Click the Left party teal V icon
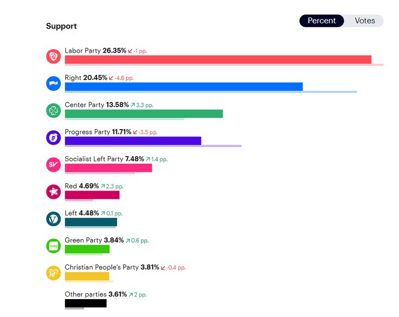The height and width of the screenshot is (317, 399). pyautogui.click(x=53, y=219)
